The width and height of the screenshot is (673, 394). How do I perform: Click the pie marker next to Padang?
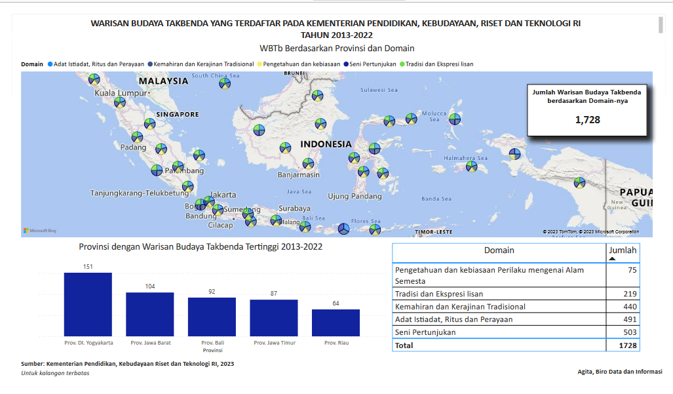[x=137, y=137]
